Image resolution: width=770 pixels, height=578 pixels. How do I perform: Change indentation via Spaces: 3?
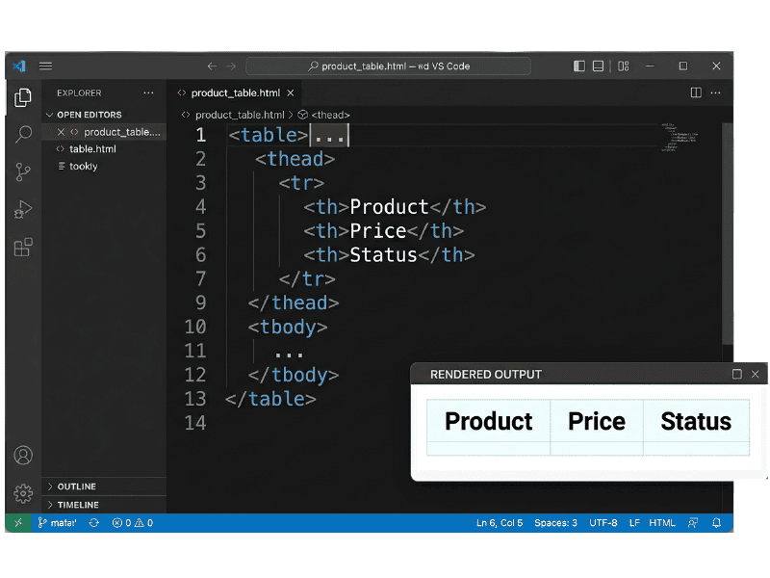coord(555,523)
